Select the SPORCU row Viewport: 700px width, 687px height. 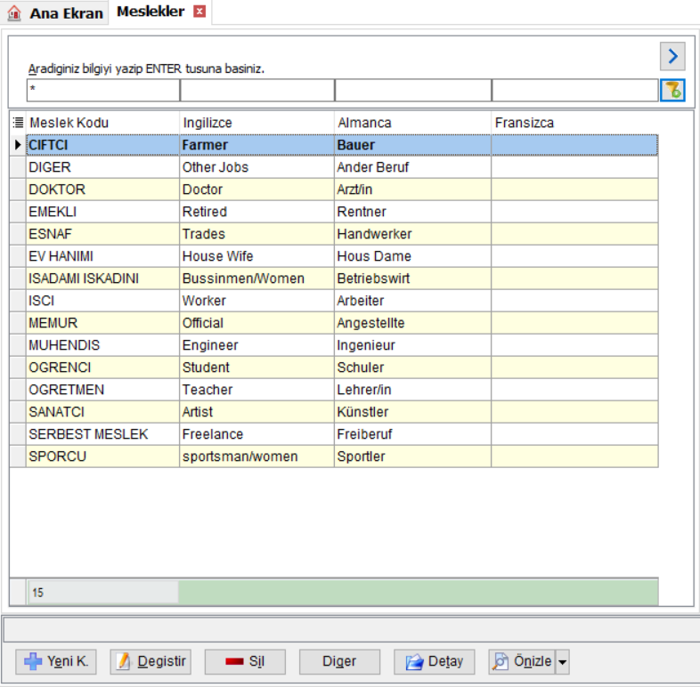click(x=342, y=457)
